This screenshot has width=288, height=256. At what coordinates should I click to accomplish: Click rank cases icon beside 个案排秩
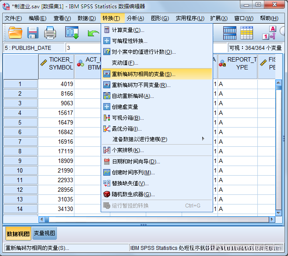pos(107,150)
